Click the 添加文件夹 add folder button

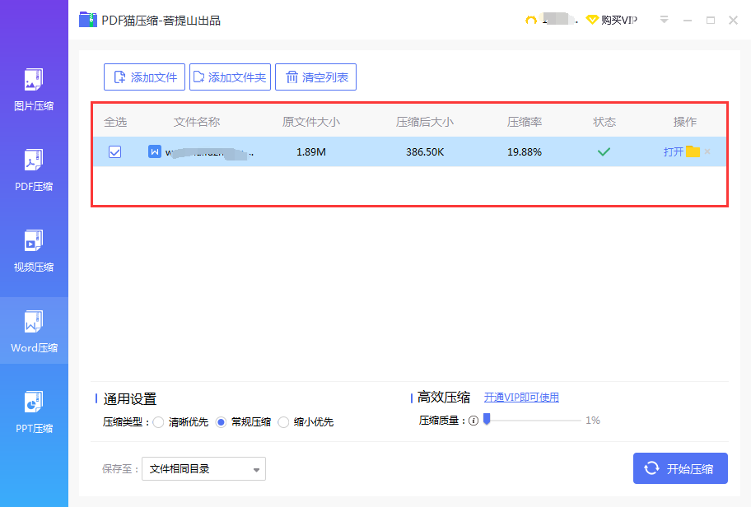point(230,77)
